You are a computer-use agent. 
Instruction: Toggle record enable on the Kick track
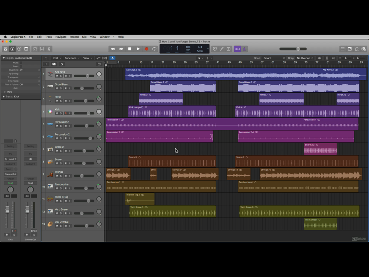(x=66, y=113)
